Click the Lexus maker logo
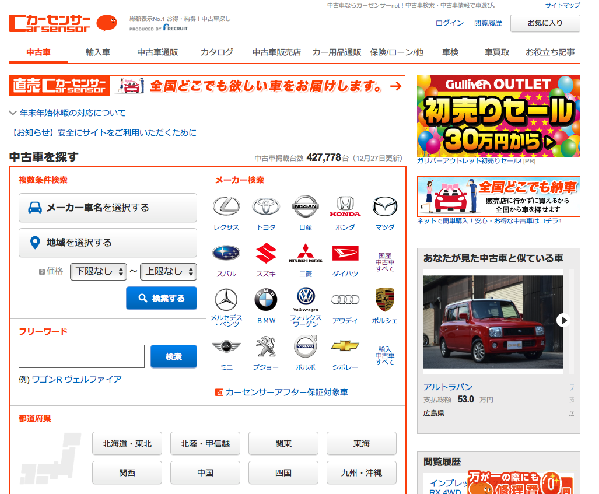Image resolution: width=599 pixels, height=494 pixels. [x=226, y=206]
